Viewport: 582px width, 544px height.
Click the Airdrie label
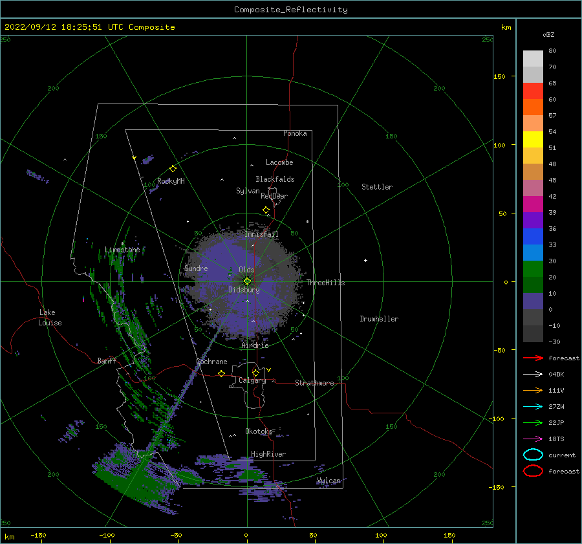[x=255, y=345]
